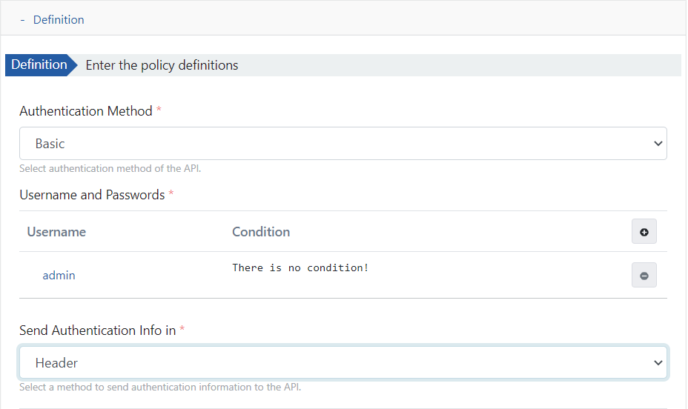This screenshot has width=688, height=409.
Task: Click the chevron arrow on Header dropdown
Action: [x=658, y=363]
